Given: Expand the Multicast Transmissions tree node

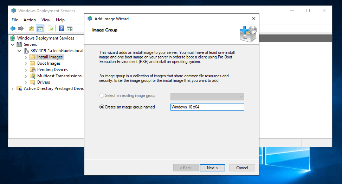Looking at the screenshot, I should (26, 76).
